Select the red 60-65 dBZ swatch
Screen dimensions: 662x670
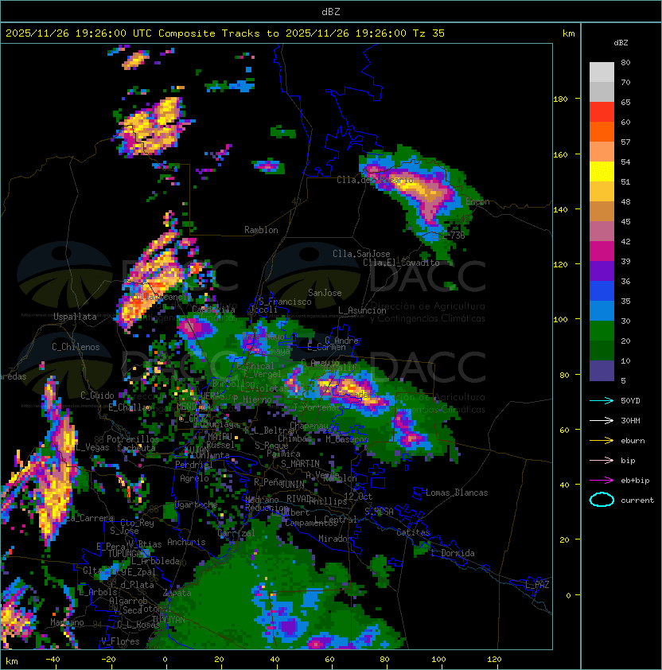[602, 112]
